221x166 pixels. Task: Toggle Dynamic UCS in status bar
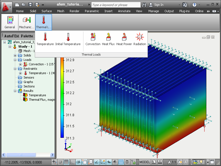(x=103, y=162)
